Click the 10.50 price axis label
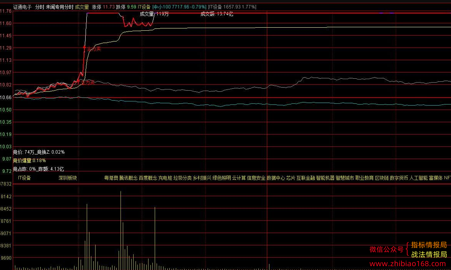The width and height of the screenshot is (451, 270). [x=6, y=110]
